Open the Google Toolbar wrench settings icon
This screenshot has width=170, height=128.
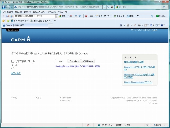point(152,16)
